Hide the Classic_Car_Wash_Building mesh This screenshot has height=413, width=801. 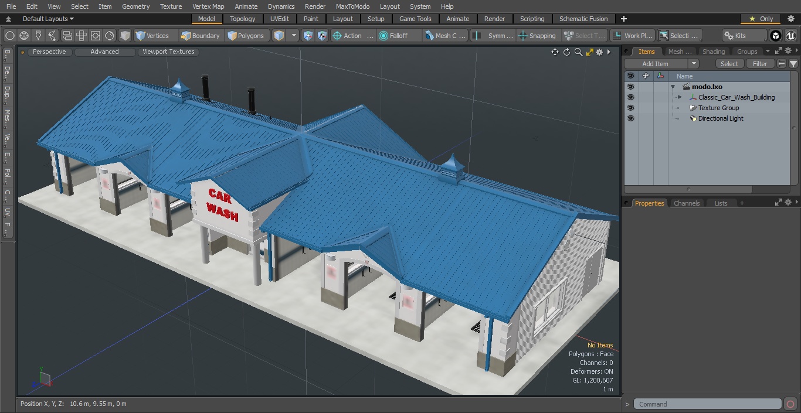(x=630, y=97)
